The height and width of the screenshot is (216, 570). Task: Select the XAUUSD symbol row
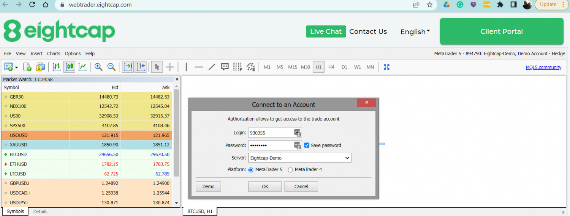pyautogui.click(x=87, y=145)
